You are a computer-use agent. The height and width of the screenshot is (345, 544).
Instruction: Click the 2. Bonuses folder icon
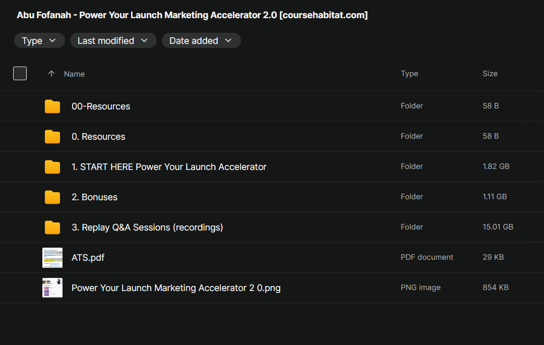pos(52,197)
